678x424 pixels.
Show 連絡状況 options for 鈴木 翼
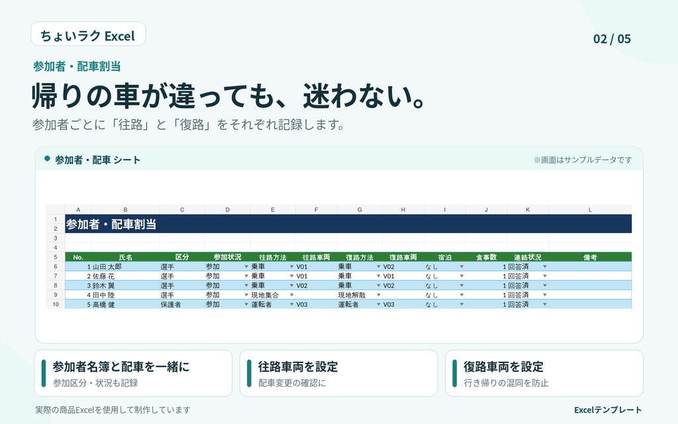[x=545, y=286]
